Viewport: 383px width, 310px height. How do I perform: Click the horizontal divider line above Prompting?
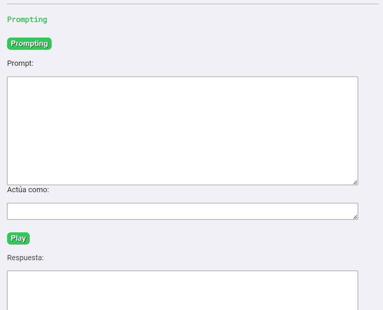[191, 4]
